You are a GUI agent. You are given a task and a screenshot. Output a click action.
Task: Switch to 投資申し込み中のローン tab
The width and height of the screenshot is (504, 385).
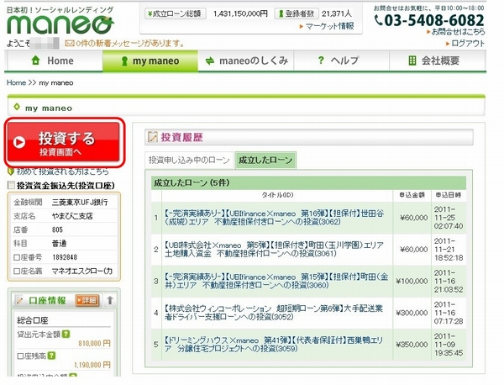[x=189, y=160]
